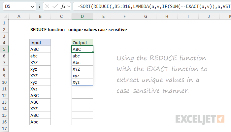The height and width of the screenshot is (132, 231).
Task: Select cell B13 containing ABC
Action: (x=40, y=102)
